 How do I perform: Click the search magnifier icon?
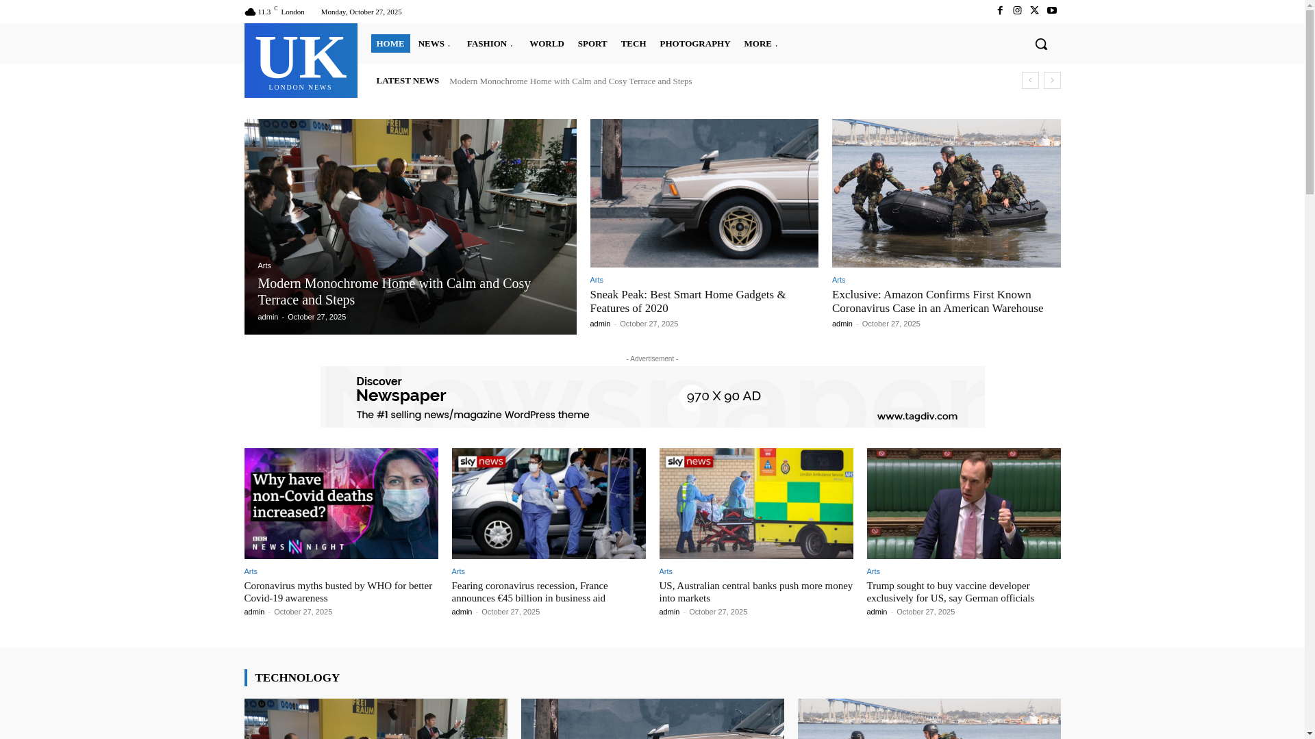coord(1040,44)
